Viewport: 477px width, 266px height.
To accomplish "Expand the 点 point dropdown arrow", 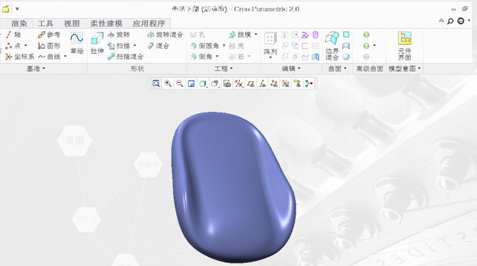I will click(26, 46).
